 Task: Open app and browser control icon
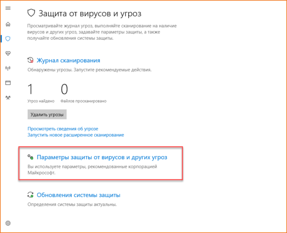coord(8,82)
